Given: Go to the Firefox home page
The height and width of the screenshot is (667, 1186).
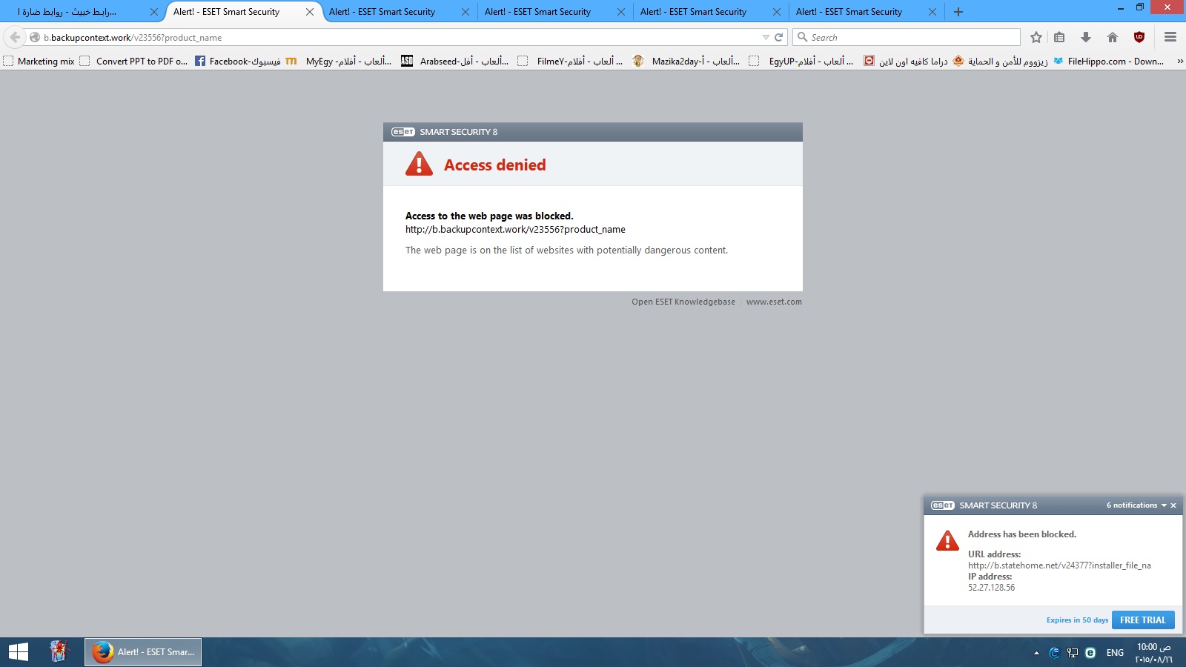Looking at the screenshot, I should pos(1113,37).
